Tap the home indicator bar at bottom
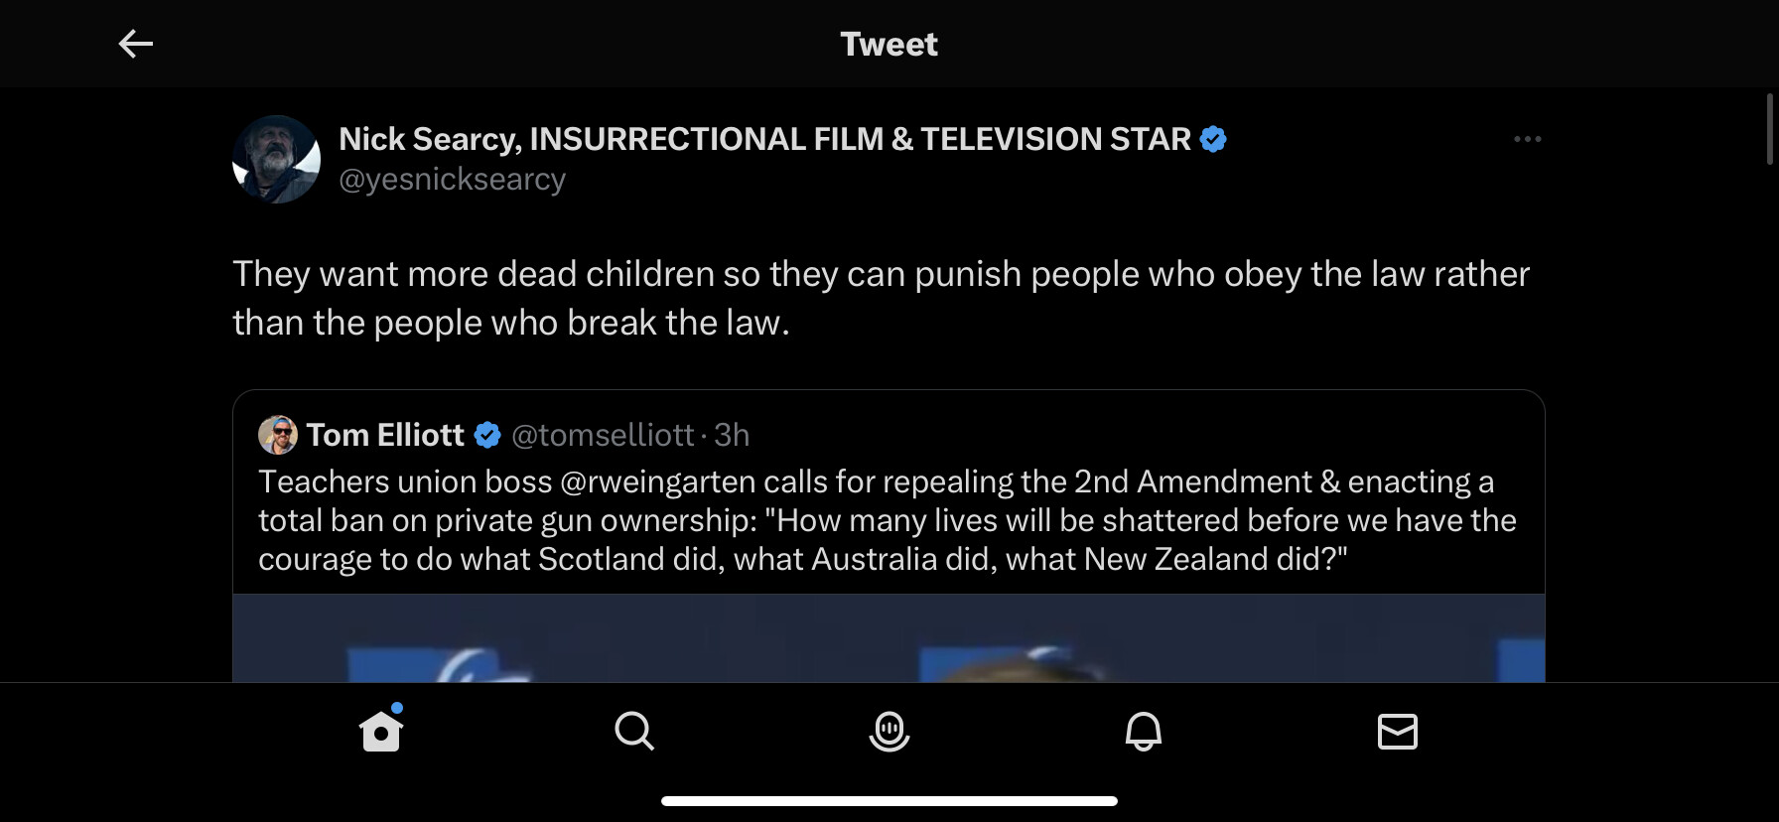Image resolution: width=1779 pixels, height=822 pixels. 889,801
